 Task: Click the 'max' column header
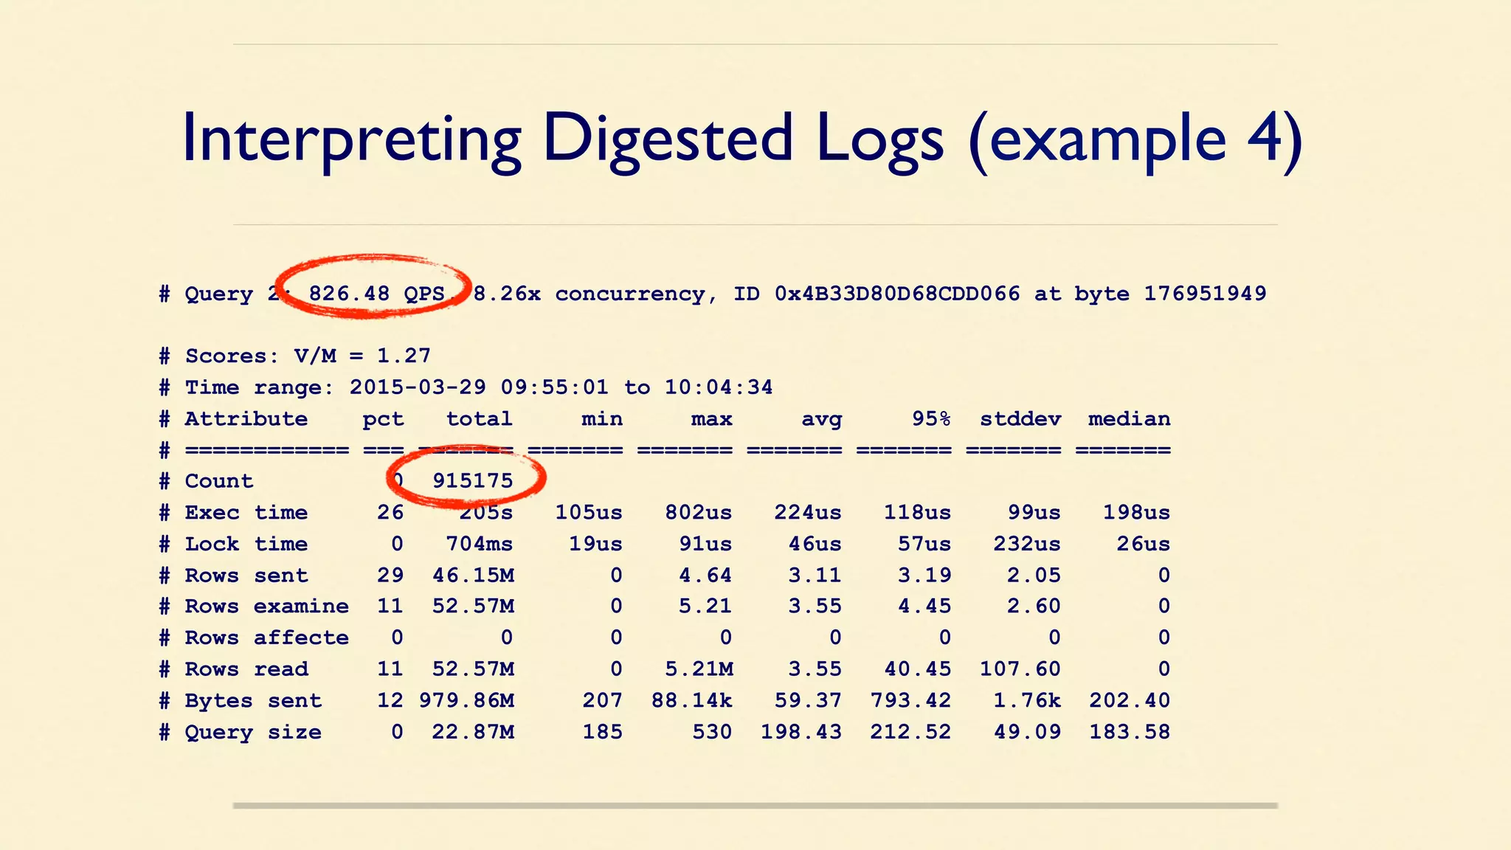point(711,419)
